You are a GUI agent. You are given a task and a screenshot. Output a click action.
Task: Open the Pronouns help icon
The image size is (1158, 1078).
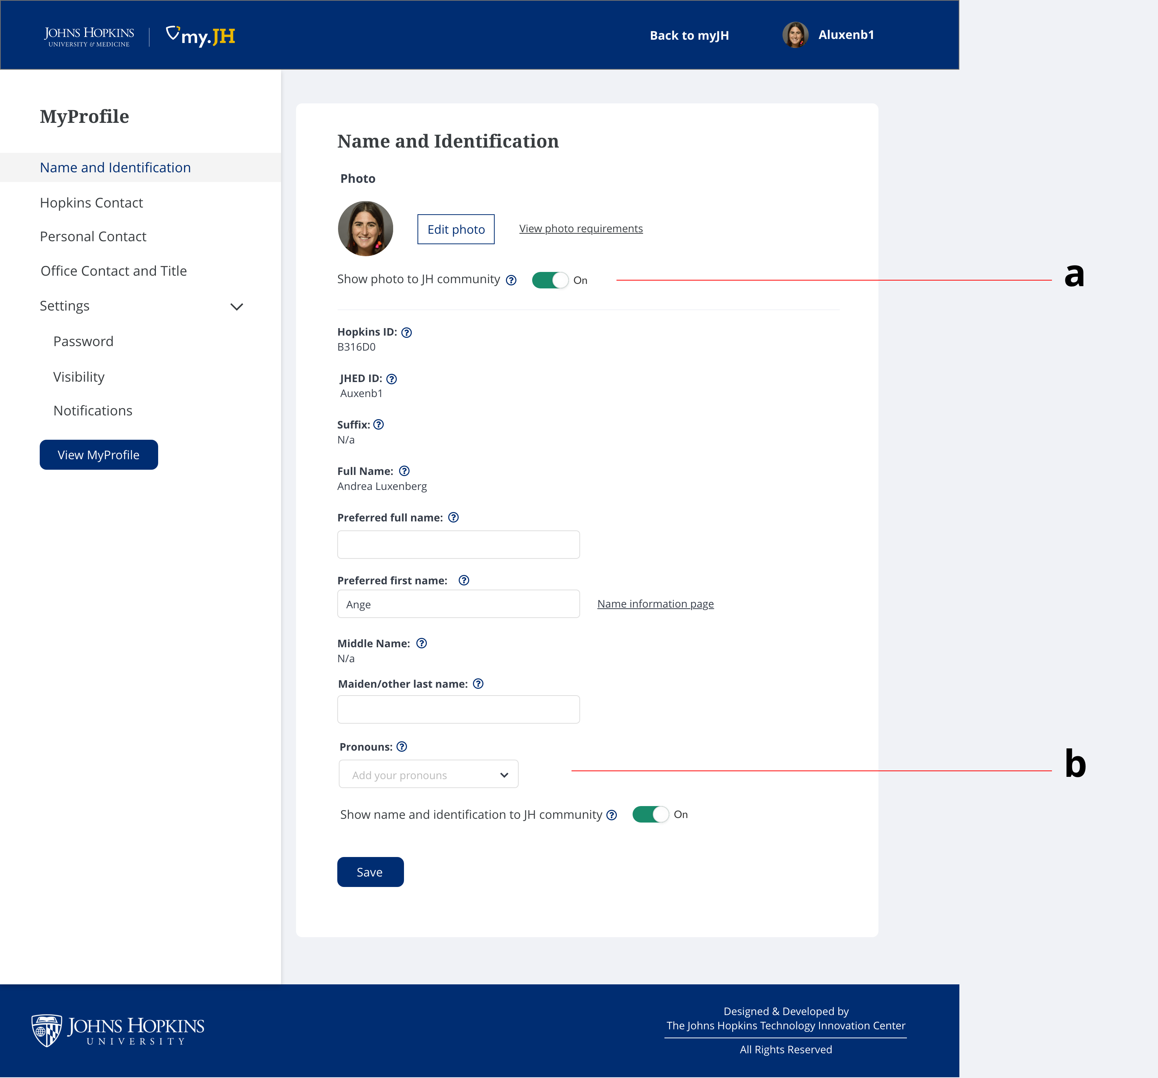click(x=402, y=747)
